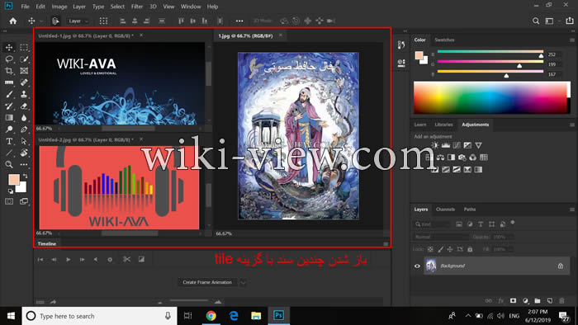The height and width of the screenshot is (325, 578).
Task: Select the Rectangular Marquee tool
Action: (24, 47)
